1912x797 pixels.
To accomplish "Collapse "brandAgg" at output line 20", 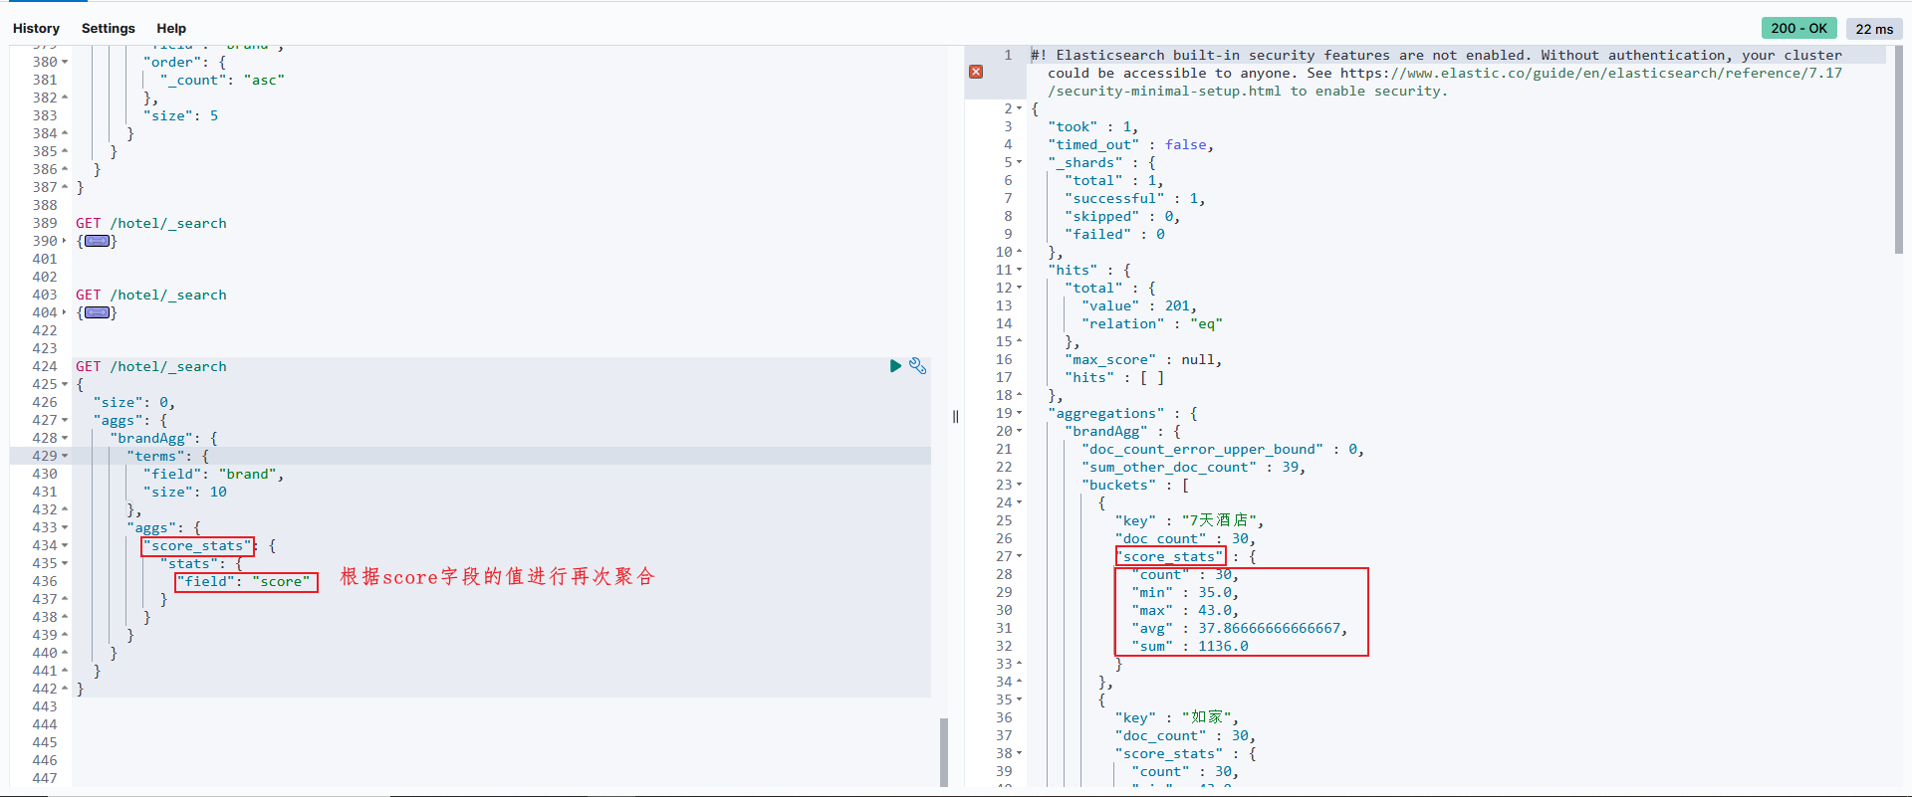I will coord(1019,431).
